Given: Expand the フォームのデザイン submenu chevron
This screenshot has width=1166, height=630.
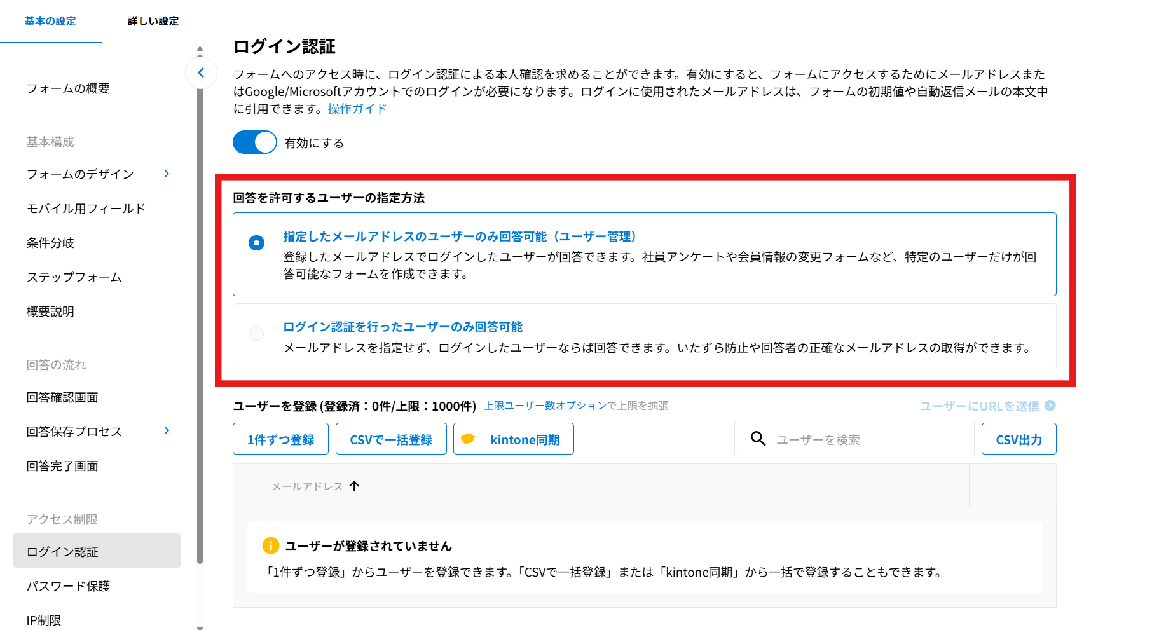Looking at the screenshot, I should point(167,174).
